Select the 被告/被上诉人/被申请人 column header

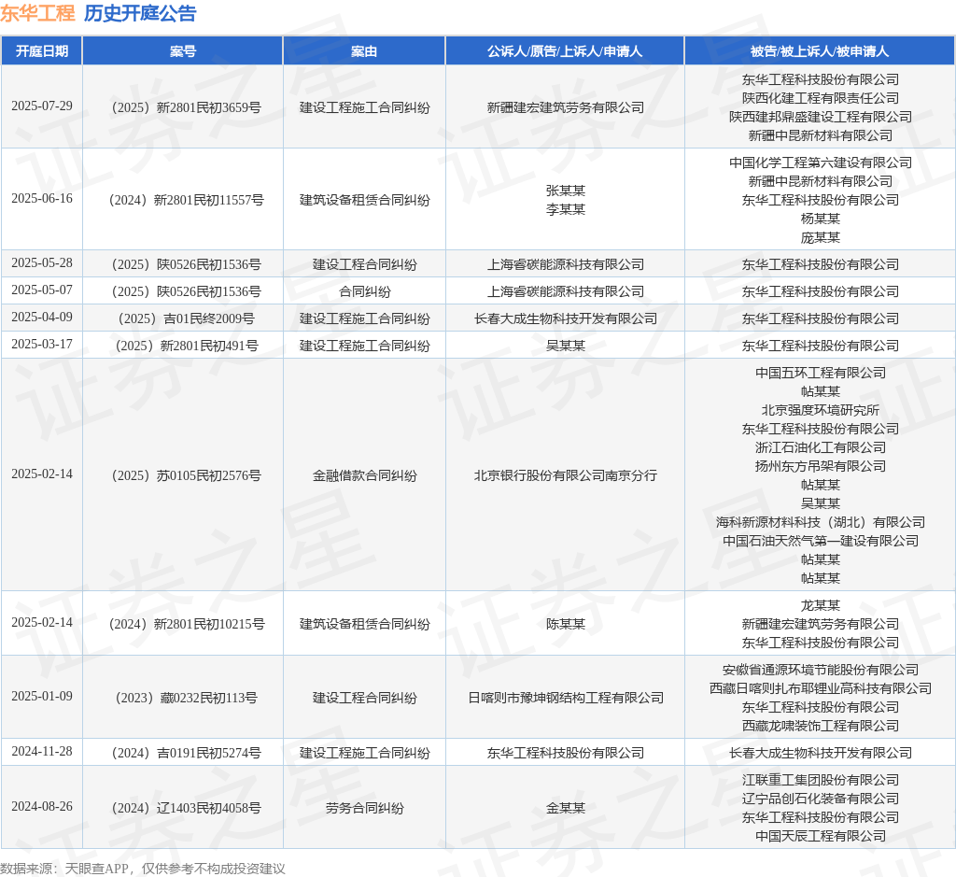click(x=820, y=51)
